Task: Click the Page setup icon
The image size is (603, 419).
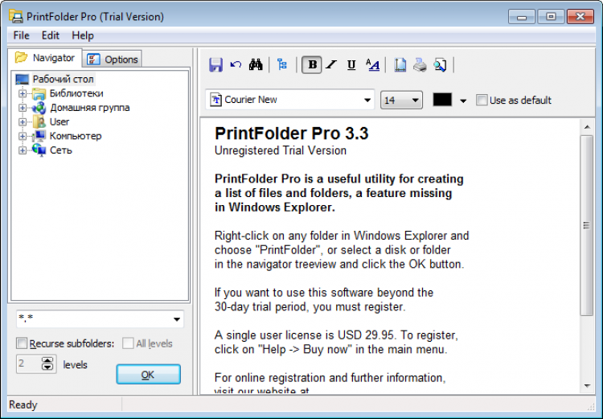Action: tap(400, 64)
